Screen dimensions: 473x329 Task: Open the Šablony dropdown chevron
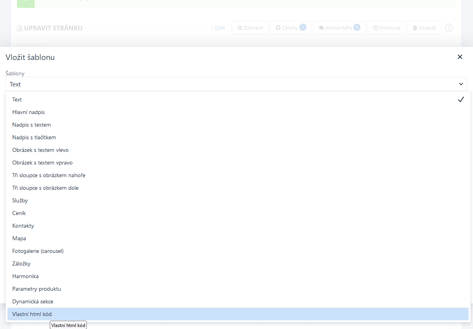coord(461,84)
